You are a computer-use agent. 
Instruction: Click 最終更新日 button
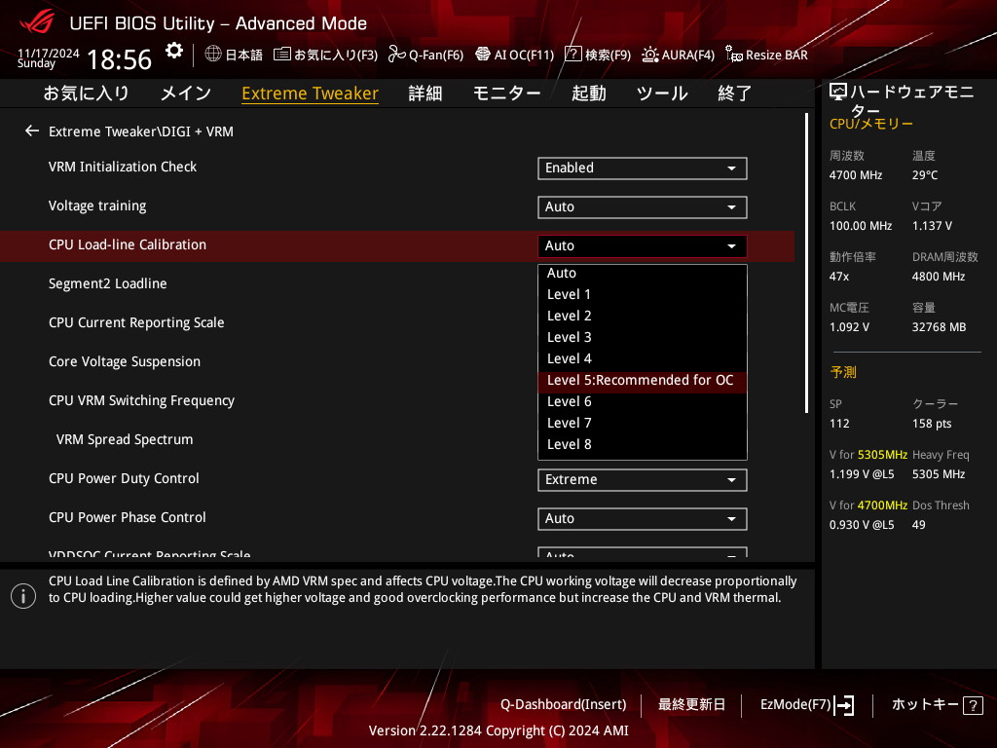tap(692, 705)
